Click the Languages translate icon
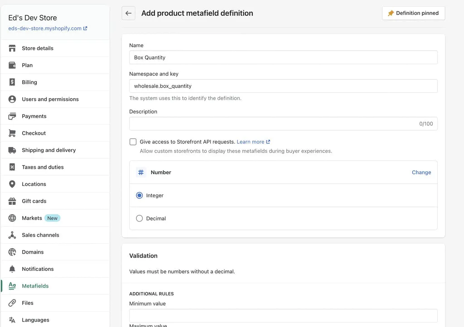464x327 pixels. [12, 320]
